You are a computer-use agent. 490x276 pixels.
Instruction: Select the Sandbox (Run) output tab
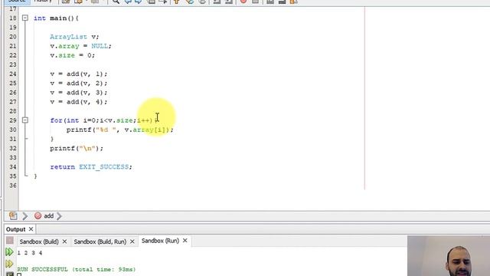point(160,241)
